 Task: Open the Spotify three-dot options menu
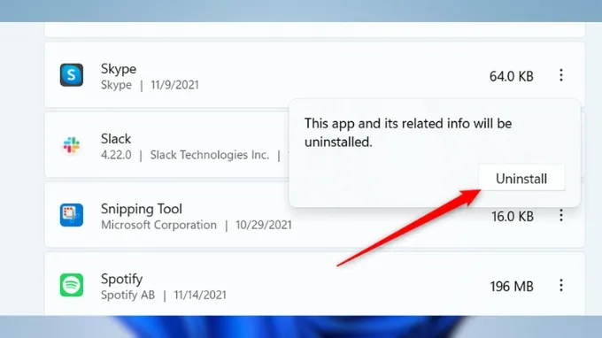click(561, 285)
